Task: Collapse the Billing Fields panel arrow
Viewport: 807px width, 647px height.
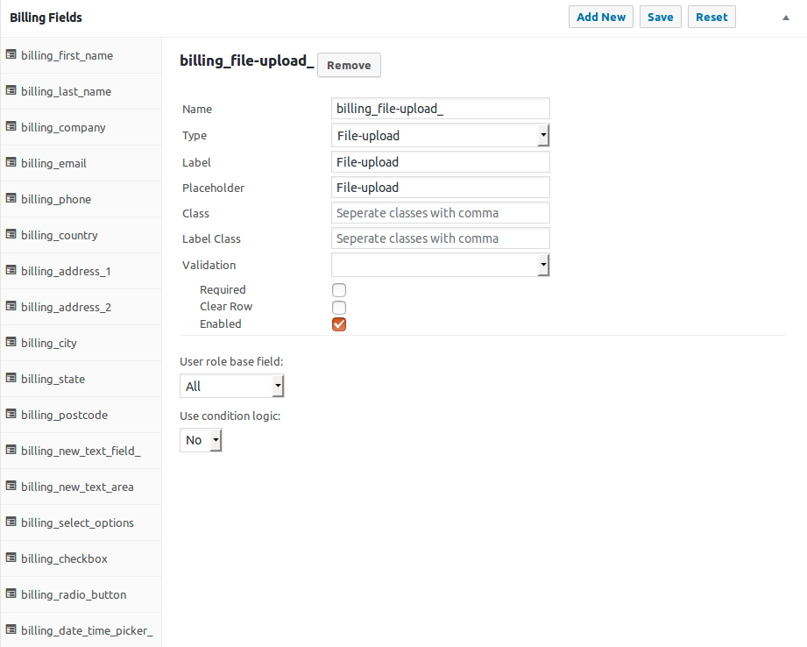Action: pyautogui.click(x=786, y=18)
